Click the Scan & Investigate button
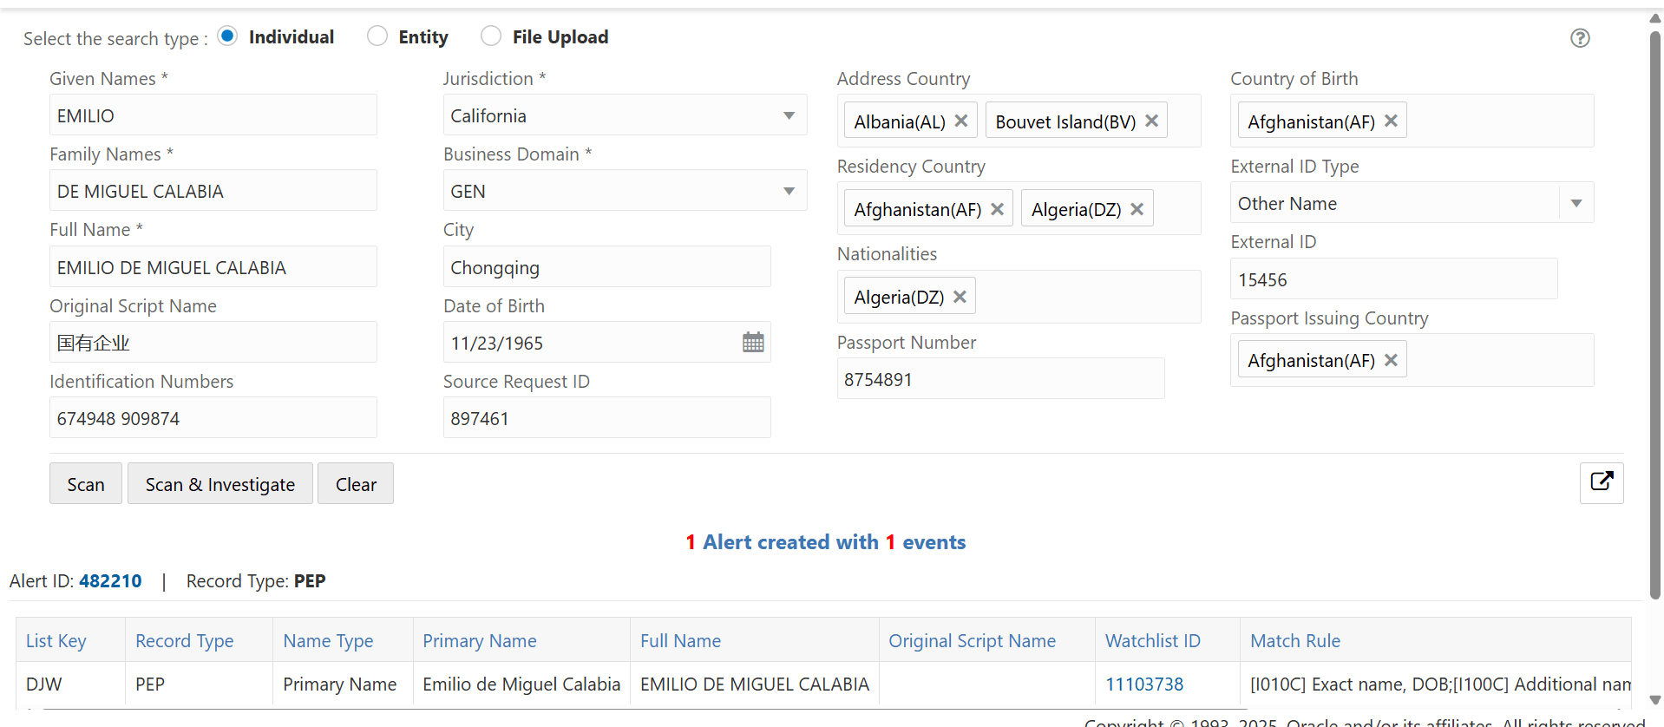This screenshot has width=1664, height=727. coord(220,483)
